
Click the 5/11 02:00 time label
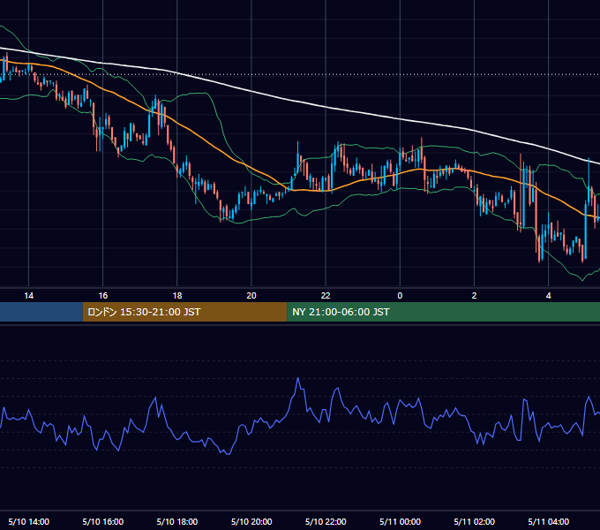pyautogui.click(x=474, y=521)
